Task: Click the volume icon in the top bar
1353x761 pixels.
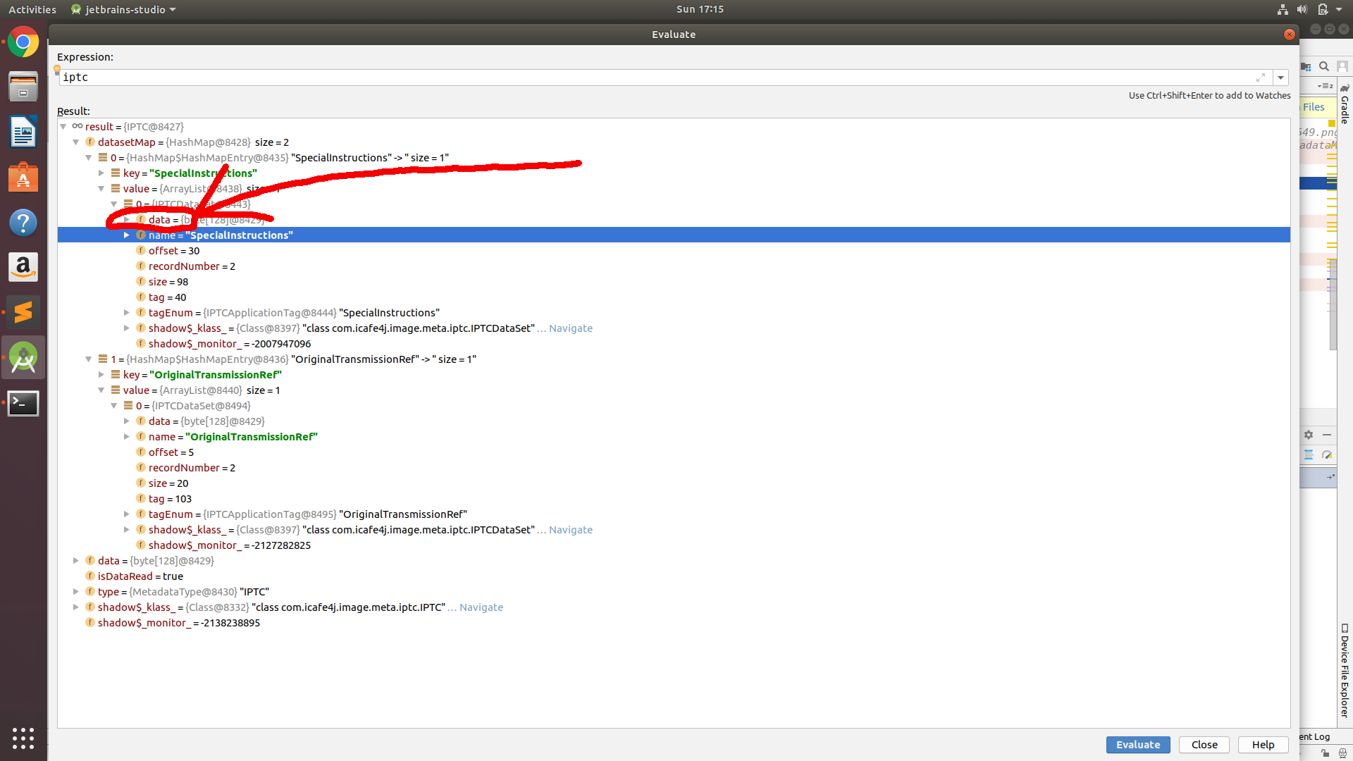Action: pos(1301,9)
